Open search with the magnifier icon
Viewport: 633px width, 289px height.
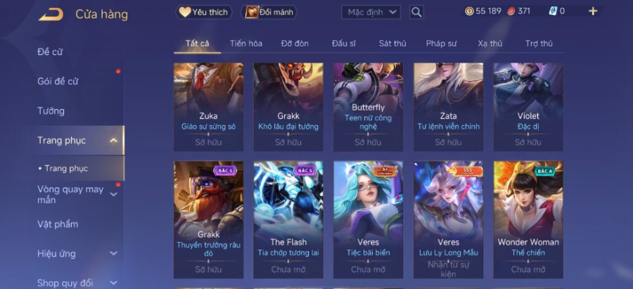coord(416,12)
